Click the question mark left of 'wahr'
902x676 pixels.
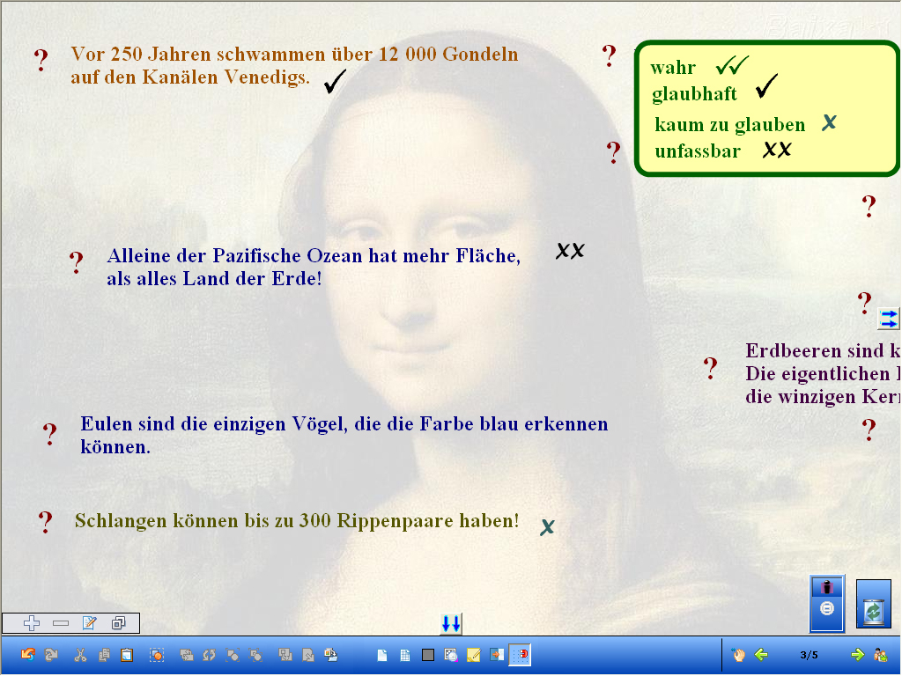(610, 55)
